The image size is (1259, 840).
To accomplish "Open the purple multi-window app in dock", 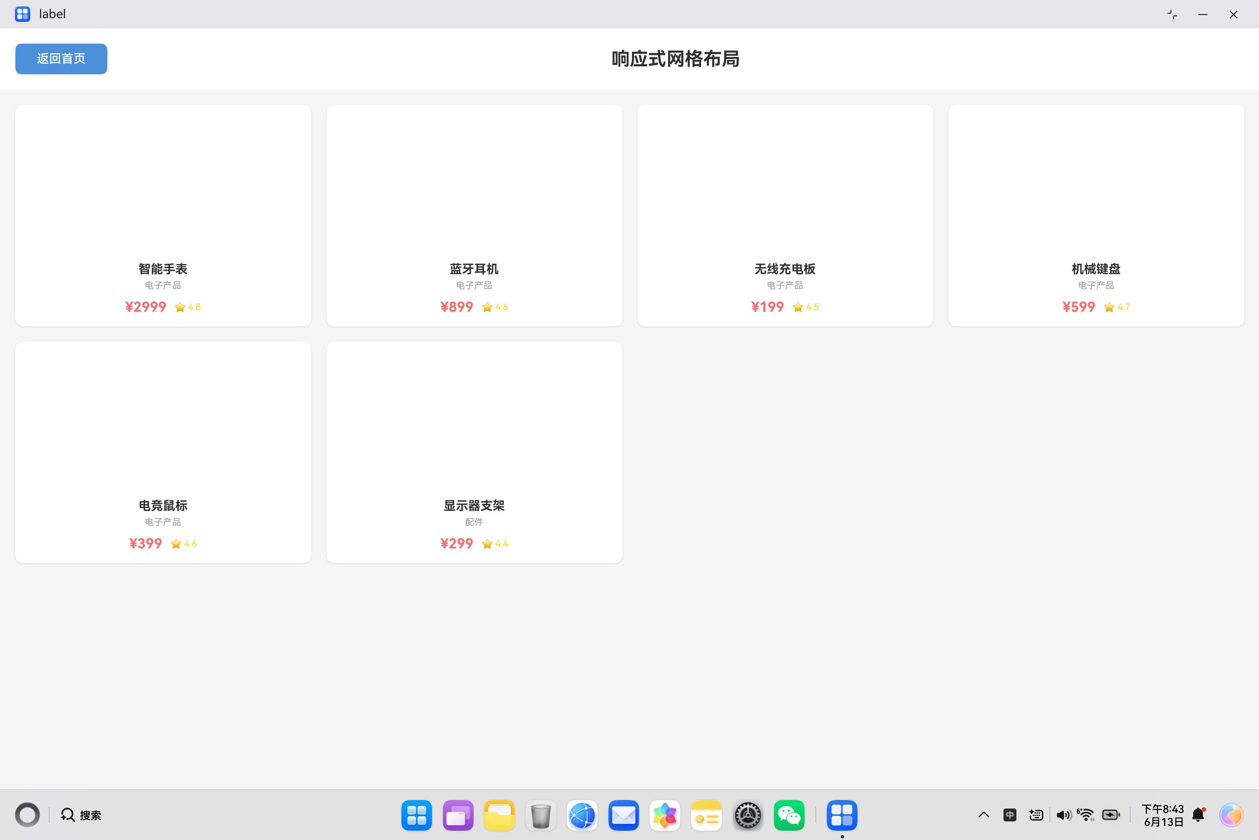I will tap(458, 815).
